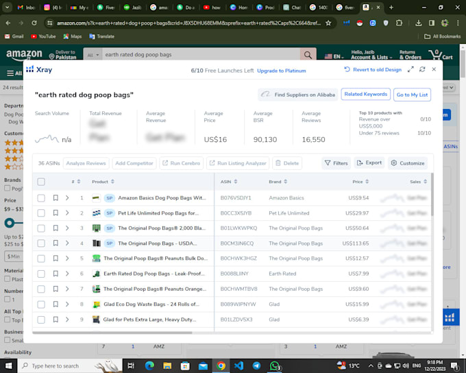Switch to the Inbox Gmail browser tab

point(27,8)
